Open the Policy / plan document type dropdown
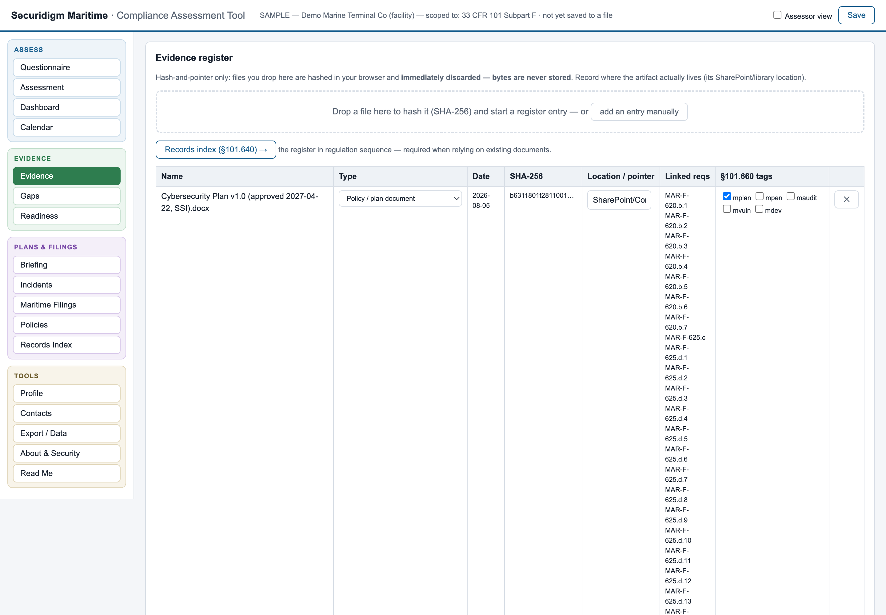This screenshot has height=615, width=886. (x=400, y=198)
